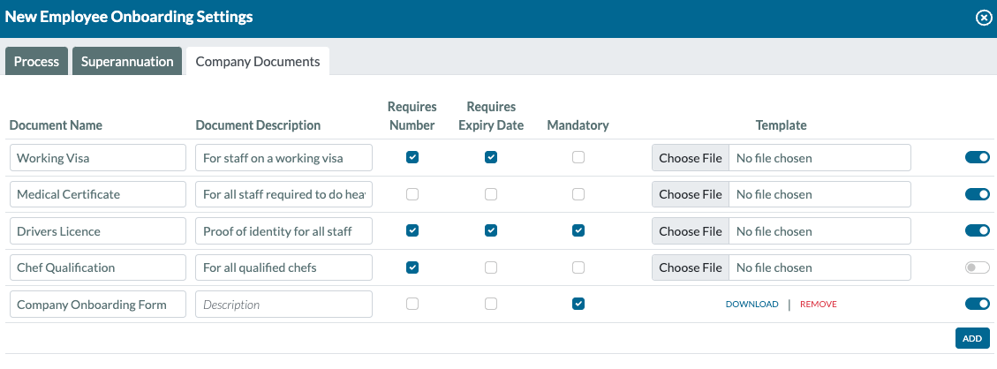
Task: Disable the Company Onboarding Form toggle
Action: [x=978, y=305]
